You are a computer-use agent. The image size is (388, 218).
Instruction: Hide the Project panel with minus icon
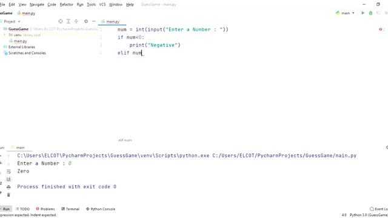(x=94, y=21)
